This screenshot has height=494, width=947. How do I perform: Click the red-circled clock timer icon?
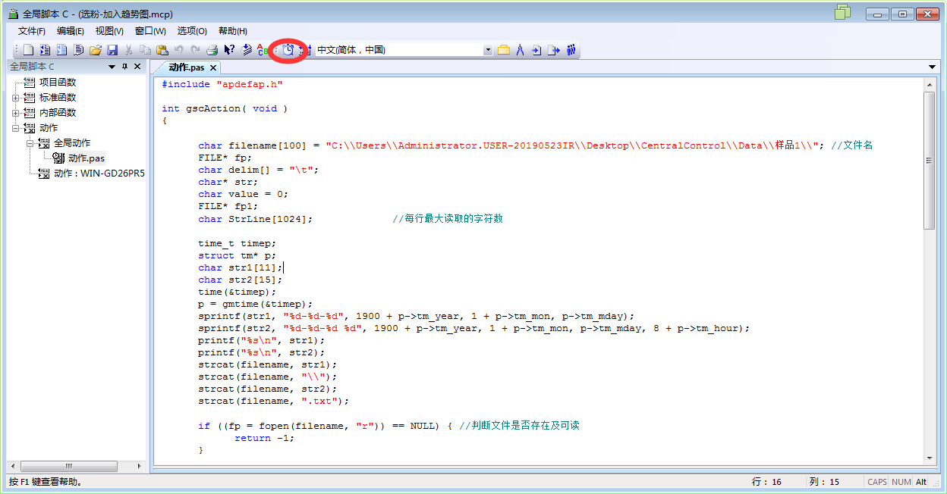click(288, 49)
